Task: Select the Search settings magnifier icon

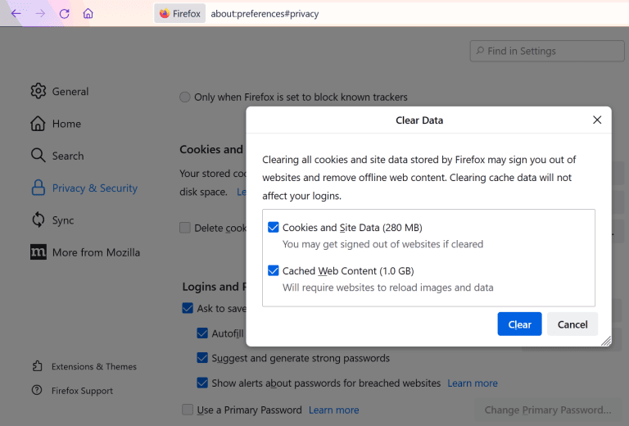Action: tap(38, 156)
